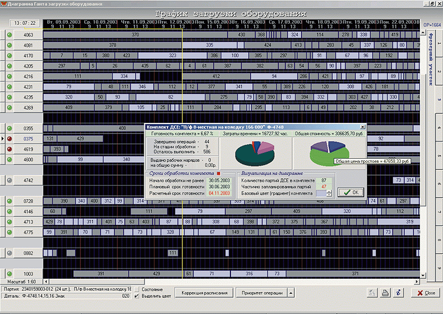Open the info icon in bottom toolbar
Screen dimensions: 443x314
pyautogui.click(x=398, y=293)
